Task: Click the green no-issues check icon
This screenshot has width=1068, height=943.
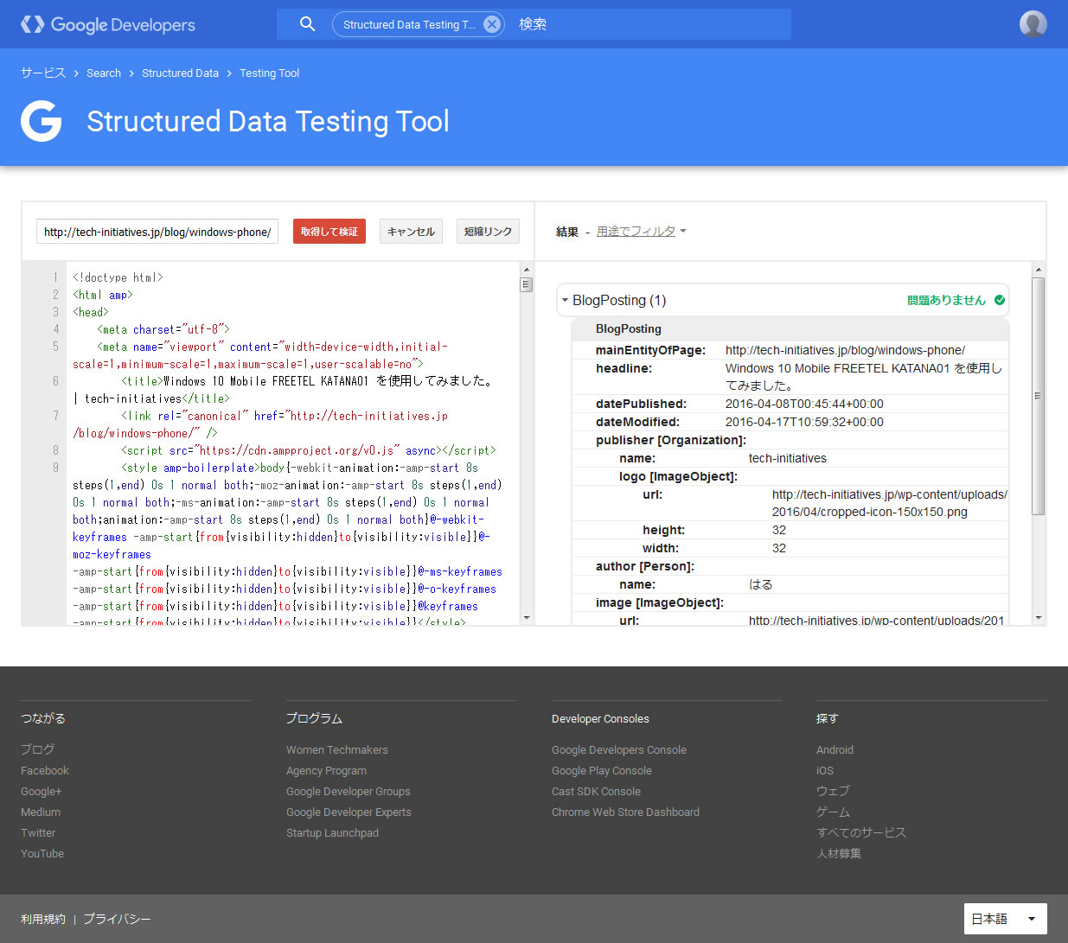Action: point(1000,300)
